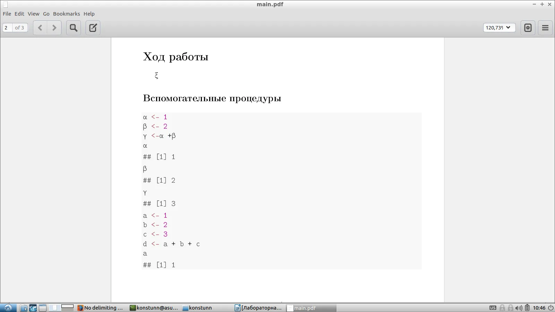
Task: Click the window menu icon in title bar
Action: point(5,5)
